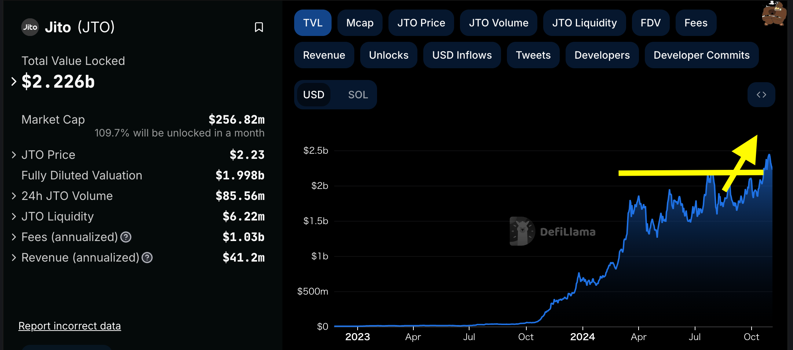Screen dimensions: 793x350
Task: Click the $1.03b Fees value
Action: tap(244, 237)
